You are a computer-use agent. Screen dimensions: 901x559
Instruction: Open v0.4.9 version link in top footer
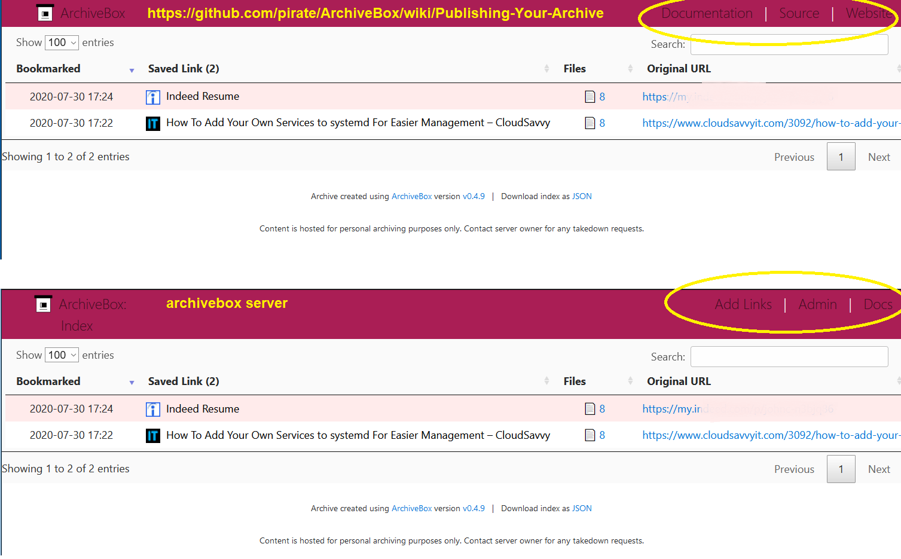pos(474,196)
